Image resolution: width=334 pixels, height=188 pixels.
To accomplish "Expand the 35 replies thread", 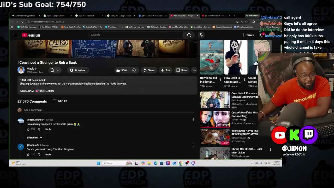I will click(34, 138).
